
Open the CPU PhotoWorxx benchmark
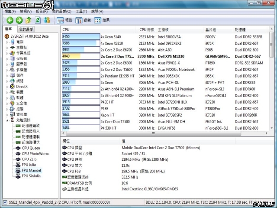(x=32, y=153)
